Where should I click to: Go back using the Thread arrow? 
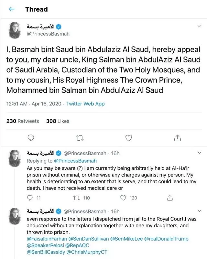(12, 9)
